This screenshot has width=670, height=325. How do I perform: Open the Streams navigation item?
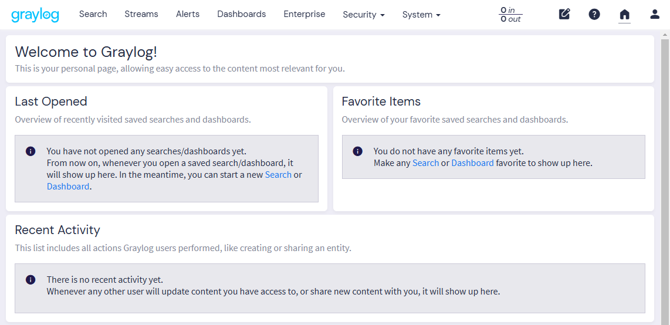point(141,14)
